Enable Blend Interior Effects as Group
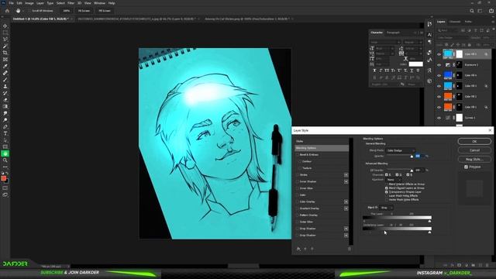Image resolution: width=496 pixels, height=279 pixels. tap(387, 184)
